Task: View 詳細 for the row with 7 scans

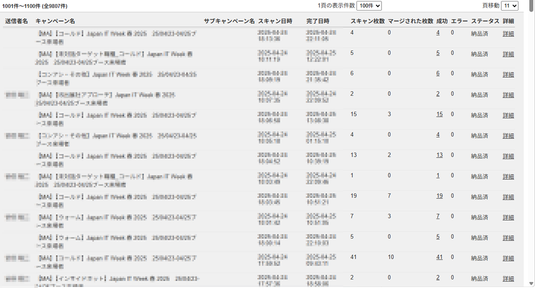Action: coord(508,217)
